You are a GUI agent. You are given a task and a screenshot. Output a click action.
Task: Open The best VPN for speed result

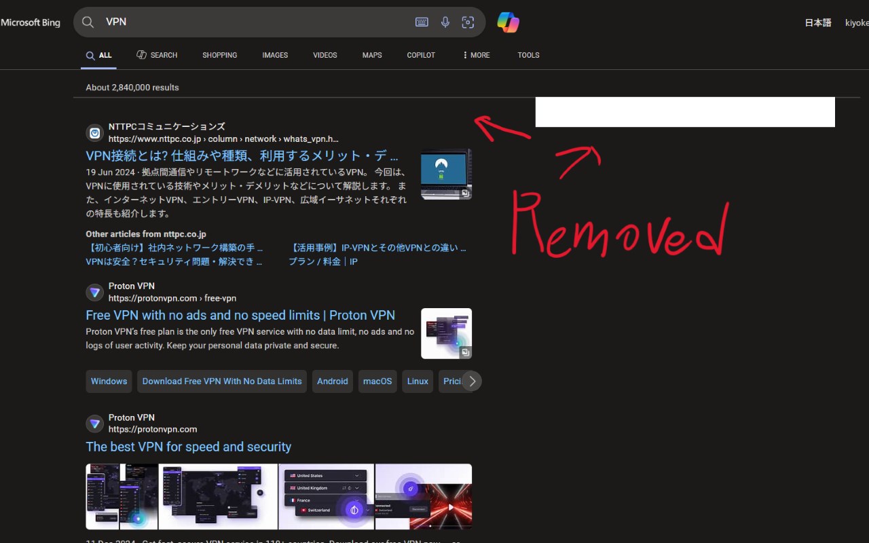189,447
